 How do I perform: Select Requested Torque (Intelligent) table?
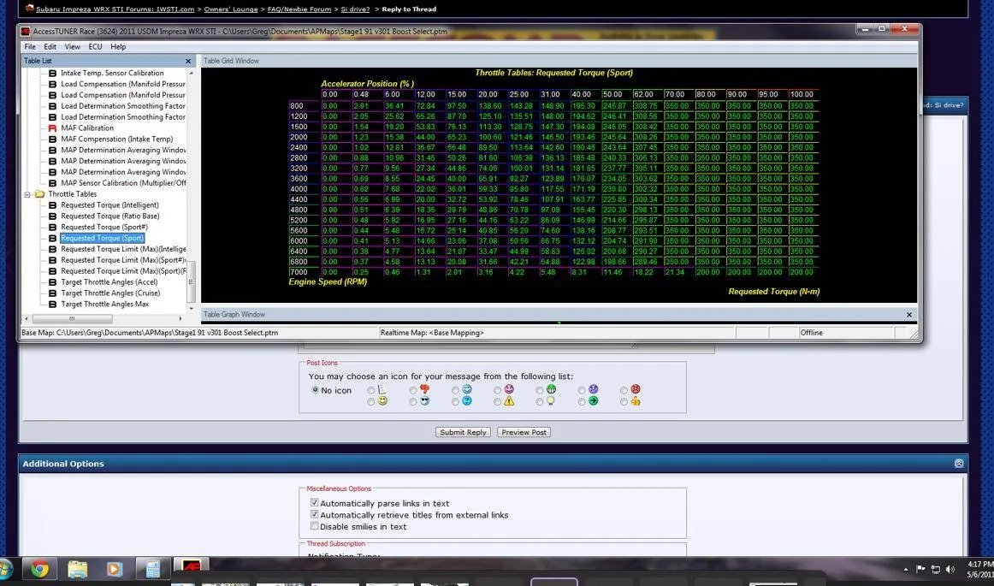pyautogui.click(x=109, y=205)
